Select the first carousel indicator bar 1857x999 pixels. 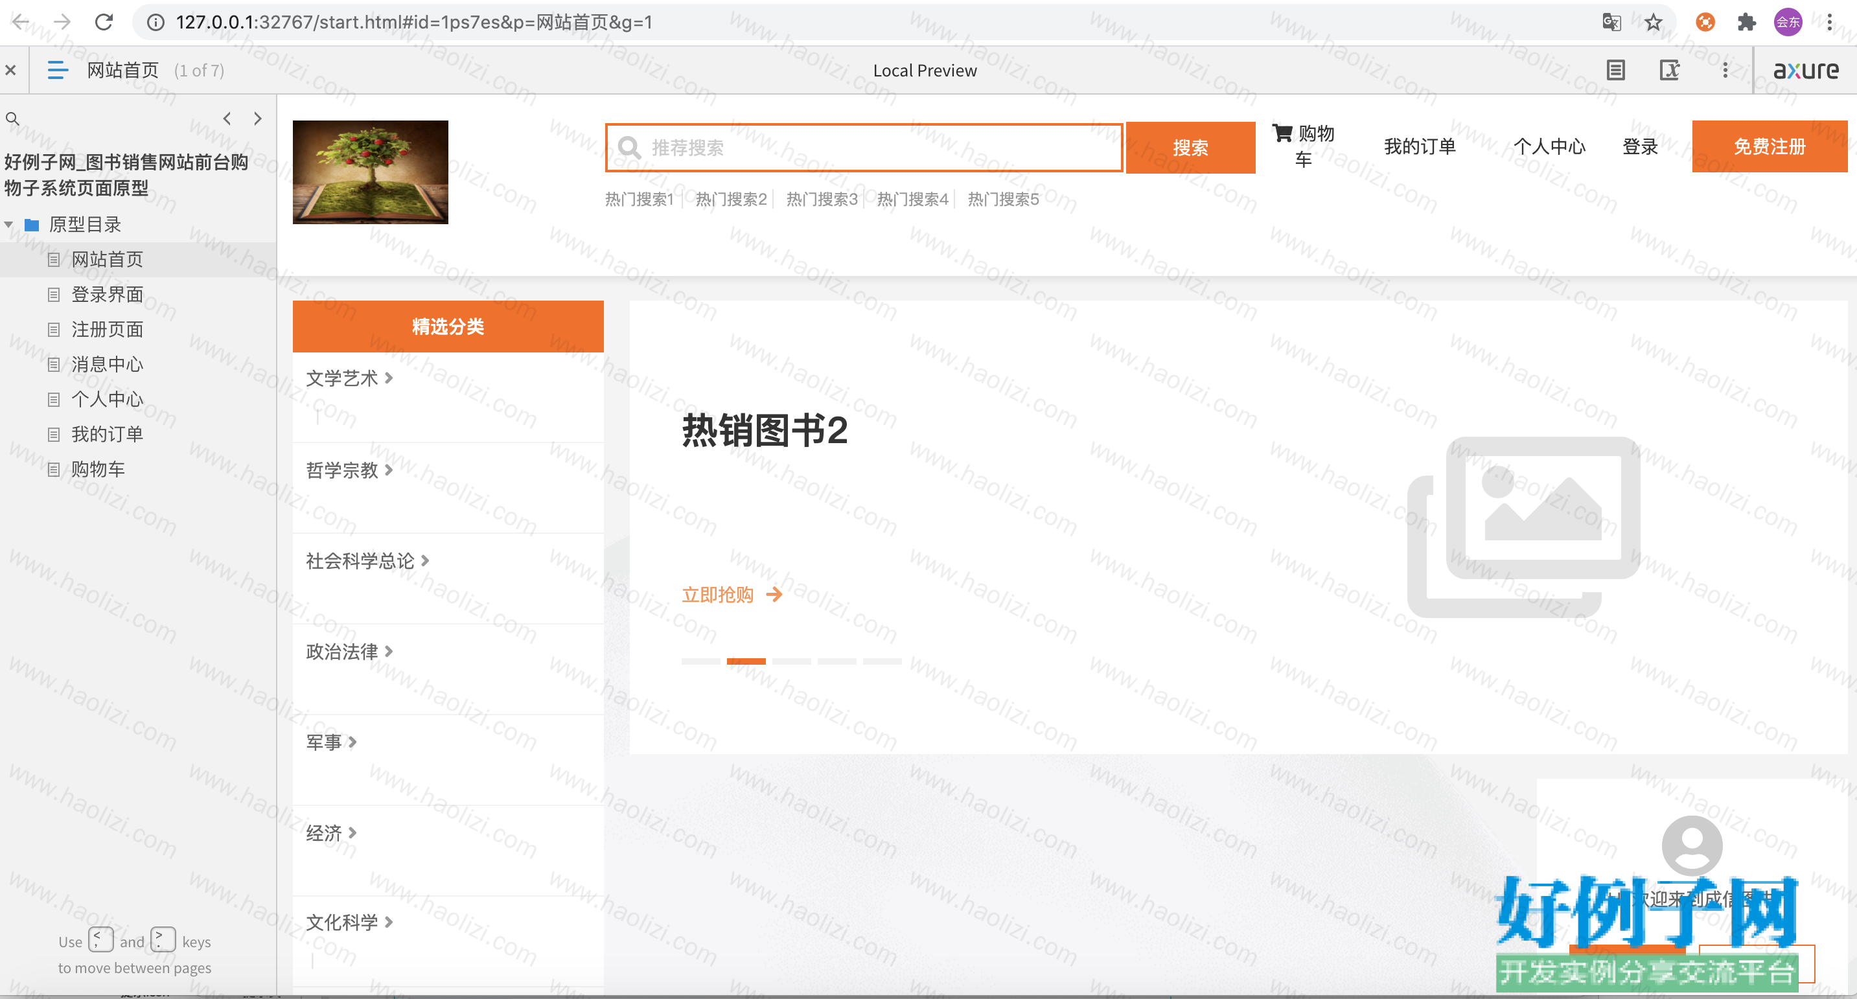click(700, 661)
